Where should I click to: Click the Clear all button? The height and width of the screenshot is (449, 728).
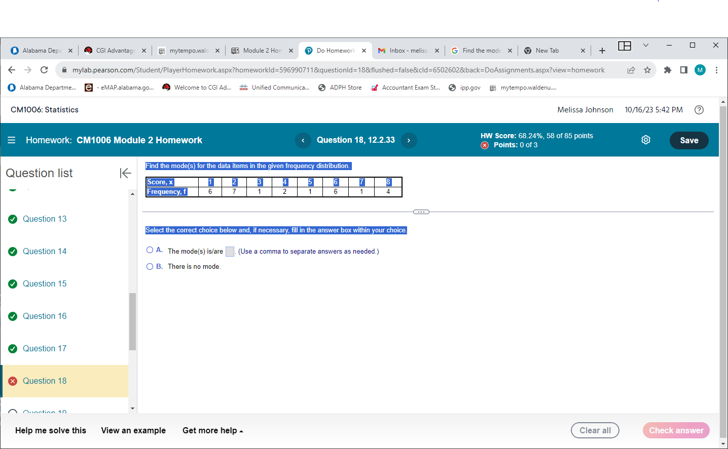[595, 430]
